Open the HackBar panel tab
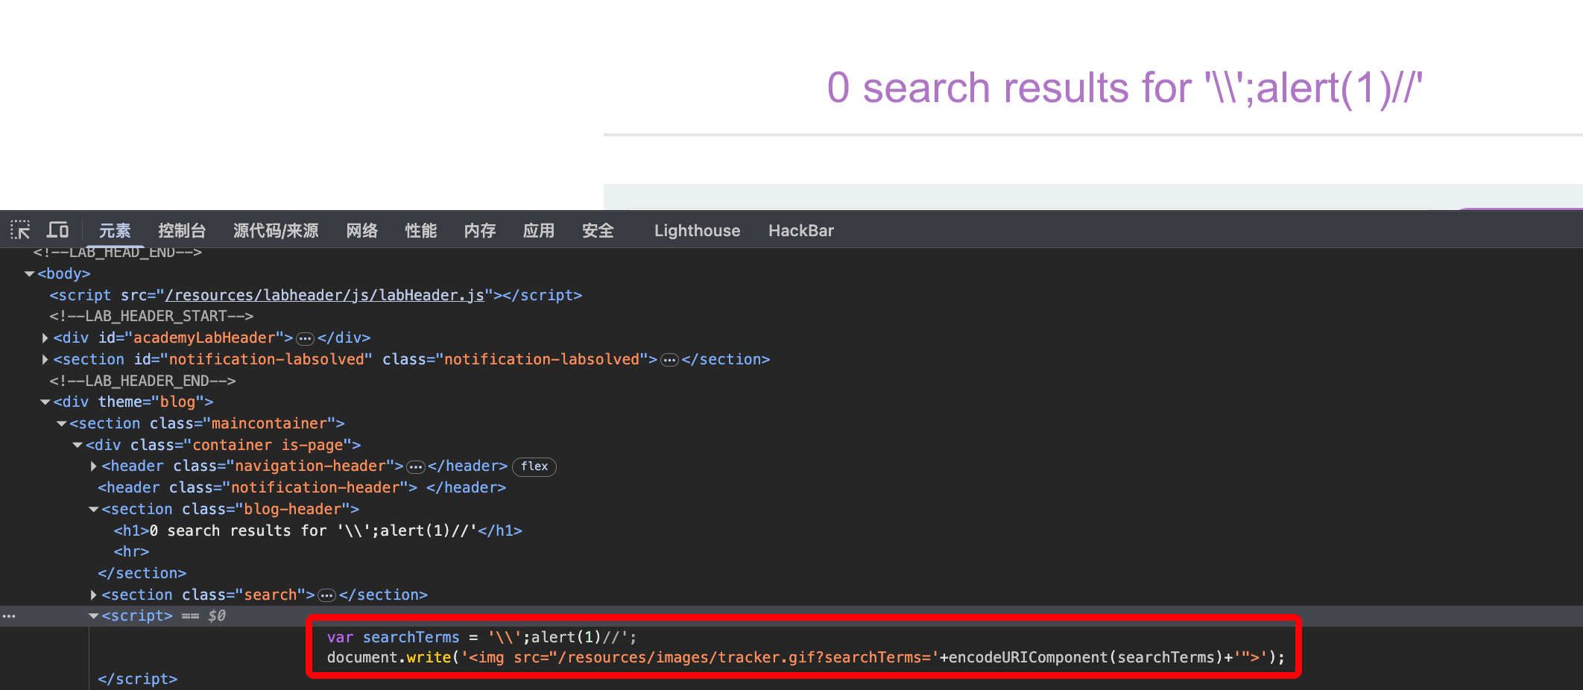This screenshot has width=1583, height=690. click(x=800, y=231)
